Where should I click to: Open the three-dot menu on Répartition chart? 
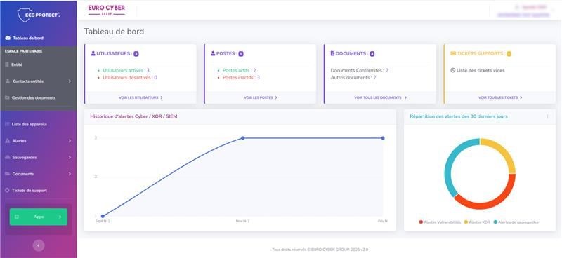547,116
